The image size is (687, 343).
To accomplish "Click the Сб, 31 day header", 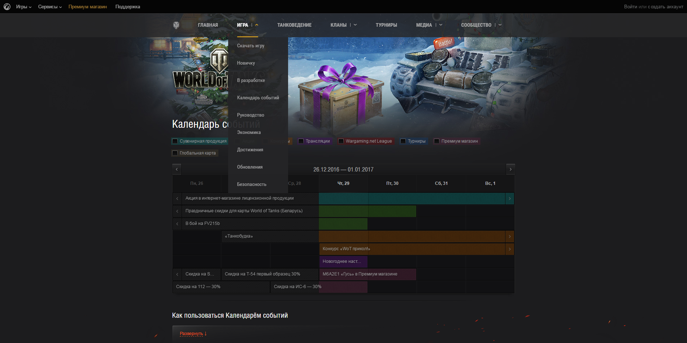I will pos(441,183).
